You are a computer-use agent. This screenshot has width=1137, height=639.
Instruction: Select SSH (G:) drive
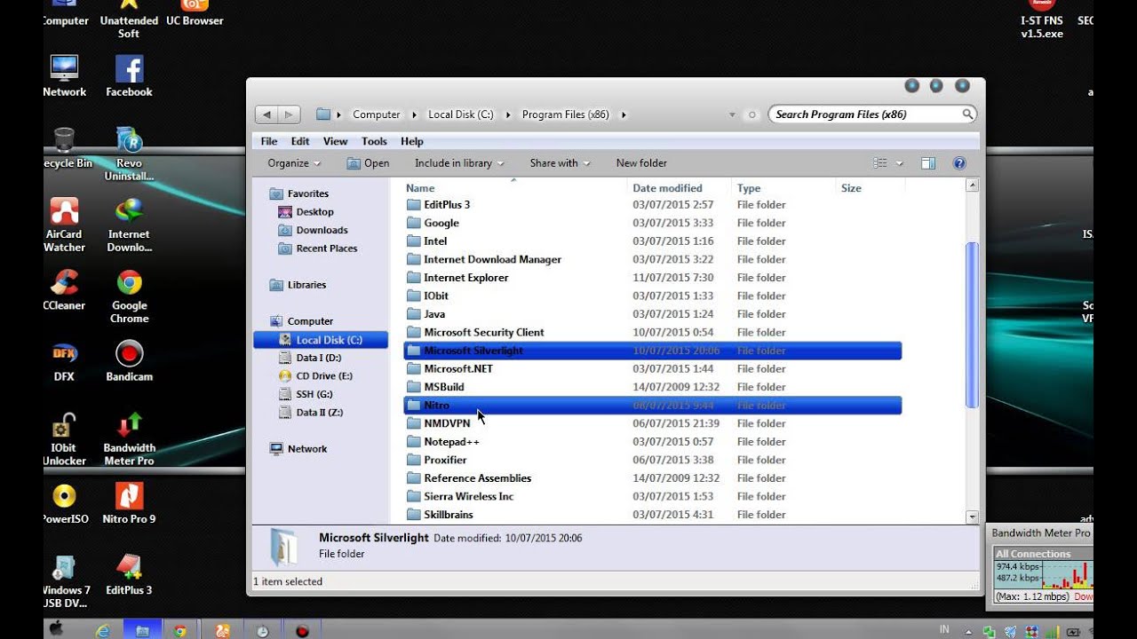coord(306,394)
